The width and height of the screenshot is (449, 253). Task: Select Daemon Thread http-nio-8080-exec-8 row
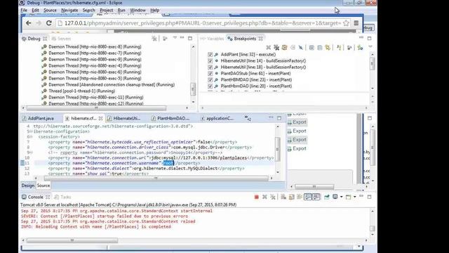tap(95, 47)
